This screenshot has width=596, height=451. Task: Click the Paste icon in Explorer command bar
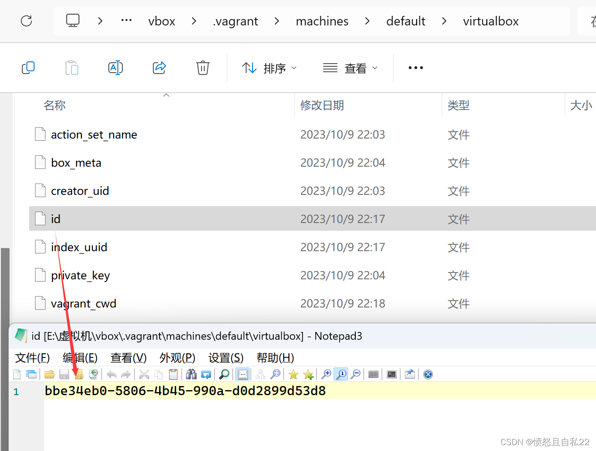[x=72, y=68]
